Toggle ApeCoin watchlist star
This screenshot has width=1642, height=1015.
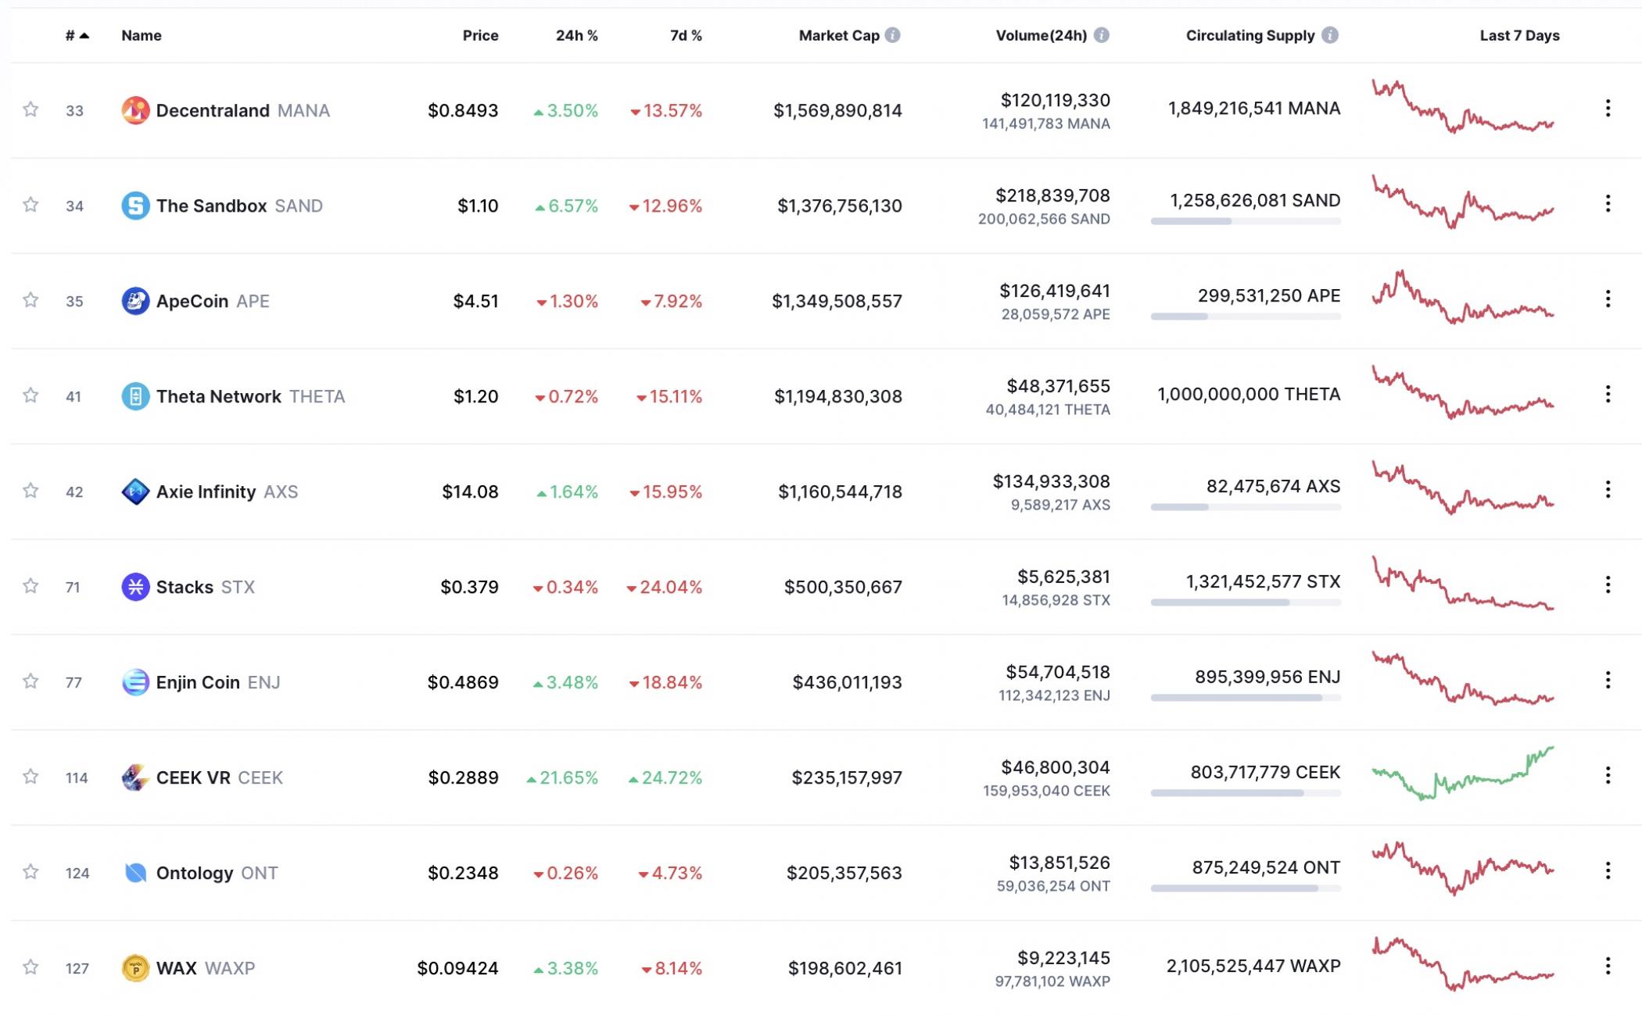[30, 300]
